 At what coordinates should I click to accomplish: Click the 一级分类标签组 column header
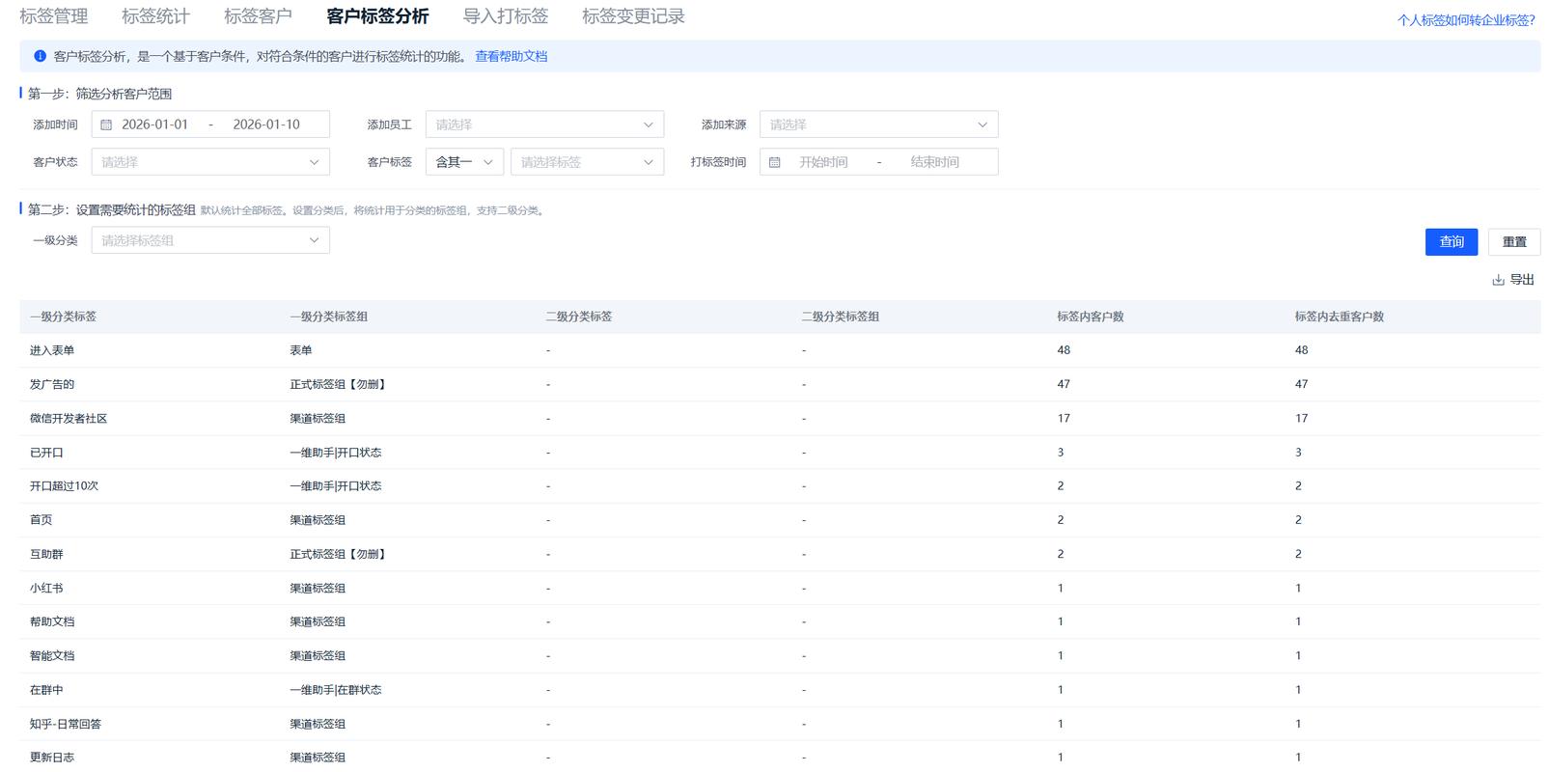pyautogui.click(x=329, y=317)
